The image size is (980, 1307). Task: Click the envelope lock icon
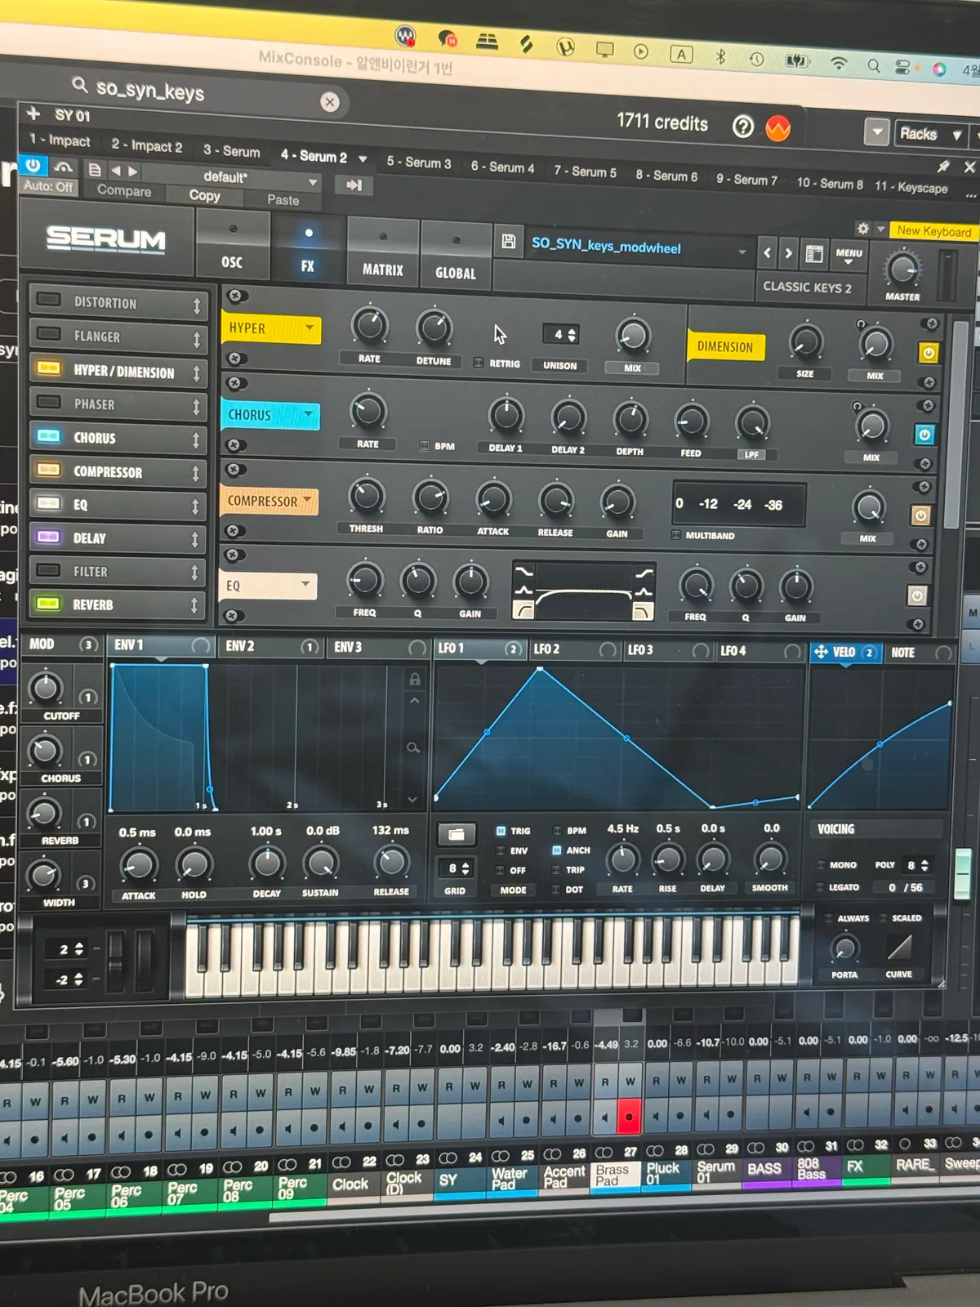(414, 679)
